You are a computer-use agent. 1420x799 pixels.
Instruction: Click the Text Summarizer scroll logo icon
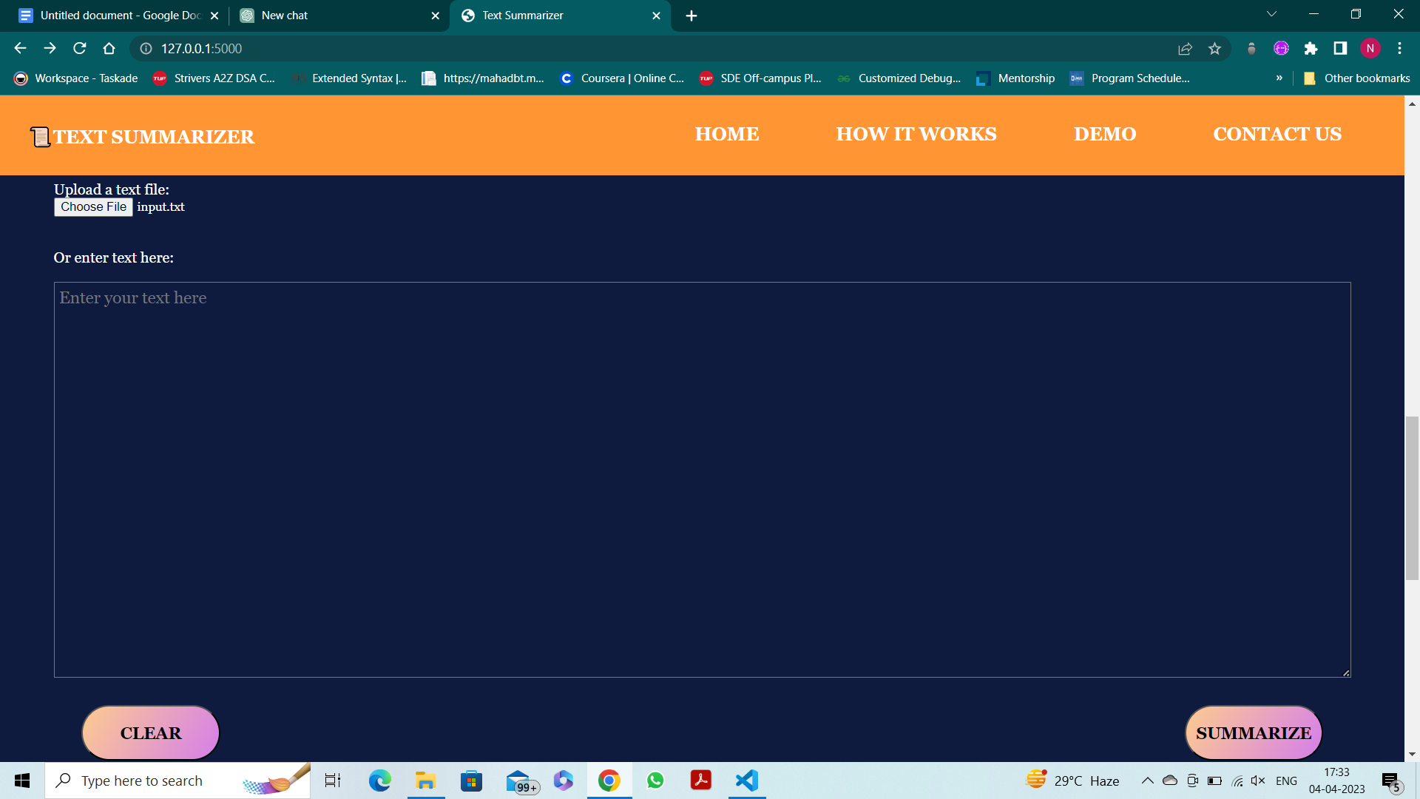pos(40,137)
